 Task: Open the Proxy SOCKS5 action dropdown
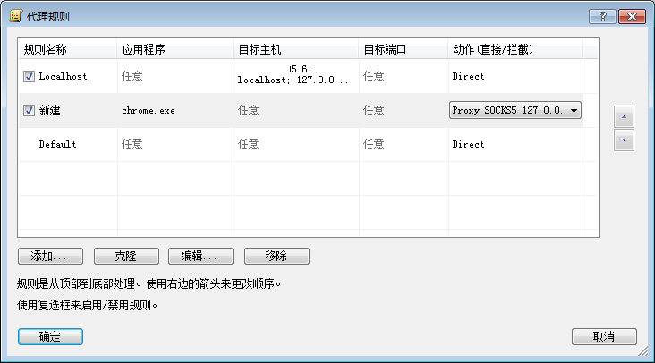click(x=515, y=110)
